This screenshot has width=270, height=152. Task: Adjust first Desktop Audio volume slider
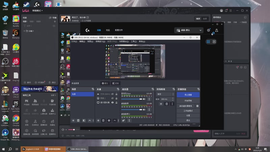click(132, 109)
